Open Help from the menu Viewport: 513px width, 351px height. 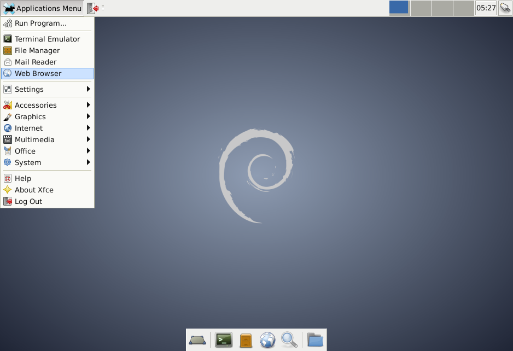coord(47,178)
